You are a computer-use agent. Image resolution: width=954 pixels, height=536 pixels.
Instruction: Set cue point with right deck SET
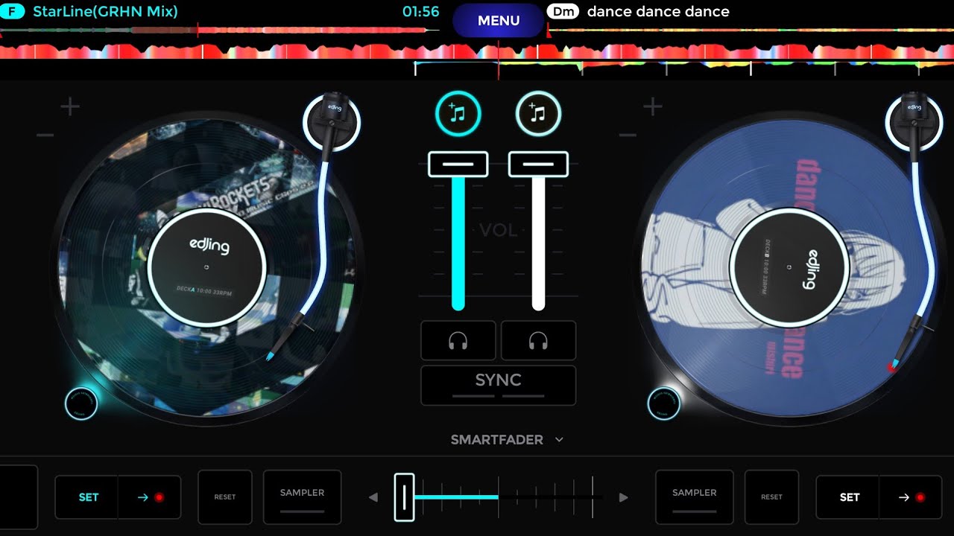click(x=848, y=497)
